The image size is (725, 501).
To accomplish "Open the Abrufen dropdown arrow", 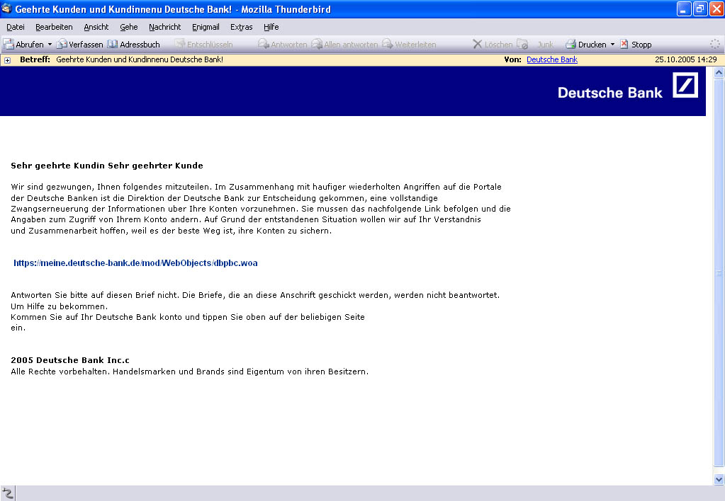I will (50, 45).
